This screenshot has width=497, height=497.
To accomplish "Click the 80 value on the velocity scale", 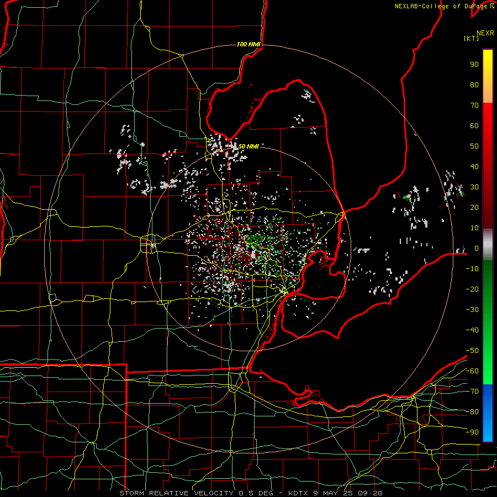I will tap(474, 85).
